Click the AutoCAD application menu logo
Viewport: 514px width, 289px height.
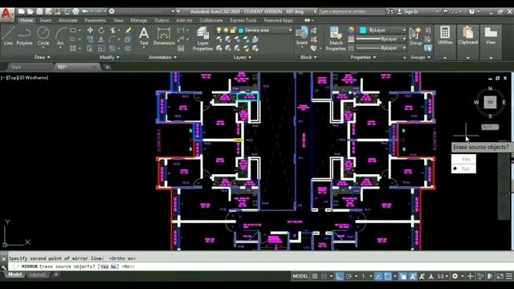tap(6, 14)
